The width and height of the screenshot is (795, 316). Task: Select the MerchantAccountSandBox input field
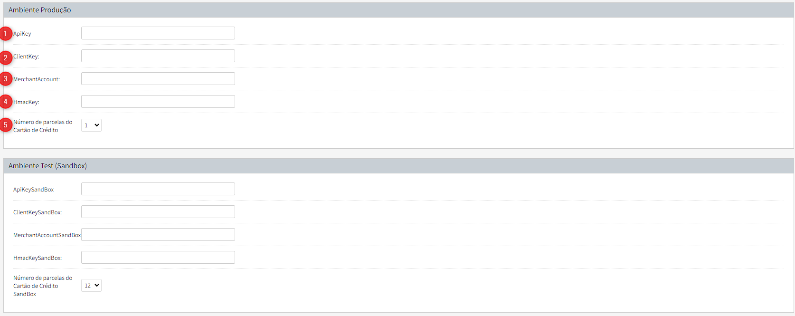tap(158, 235)
